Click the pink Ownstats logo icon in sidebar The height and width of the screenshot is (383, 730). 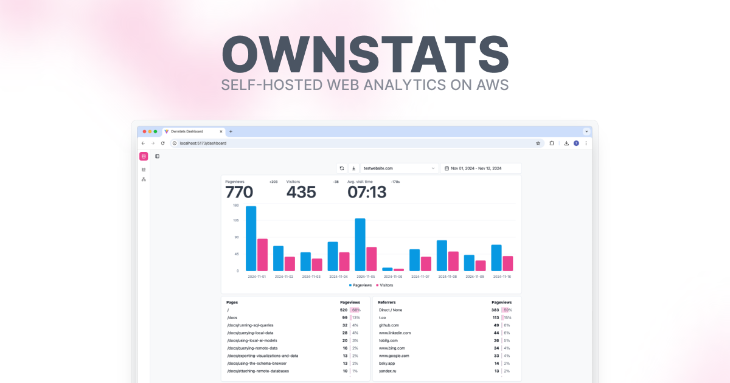click(x=144, y=156)
